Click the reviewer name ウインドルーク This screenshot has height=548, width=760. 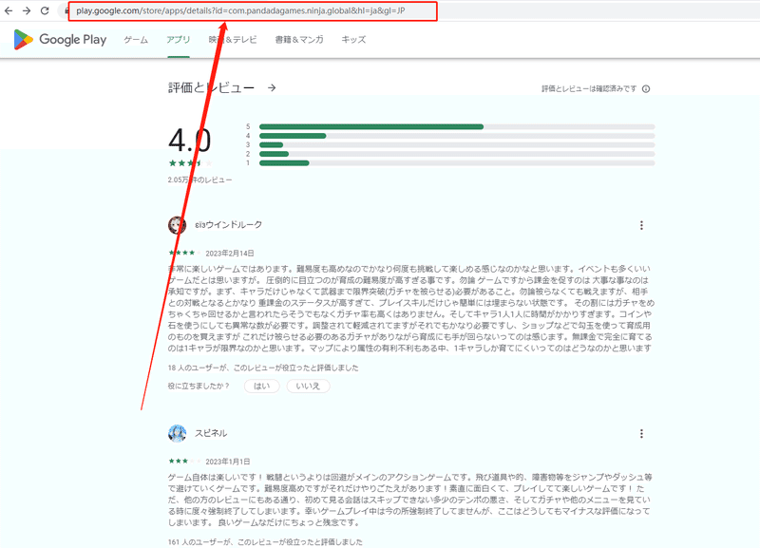[x=228, y=225]
